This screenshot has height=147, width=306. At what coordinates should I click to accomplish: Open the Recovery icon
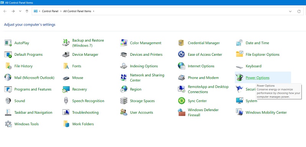(x=66, y=89)
